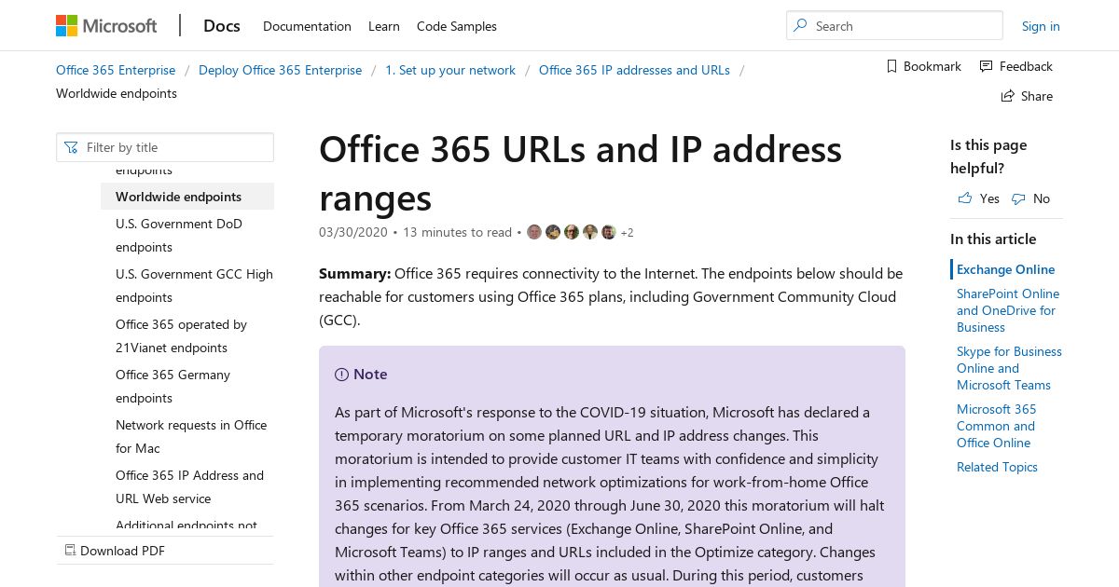Click the Feedback label
Screen dimensions: 1119x587
coord(1026,66)
